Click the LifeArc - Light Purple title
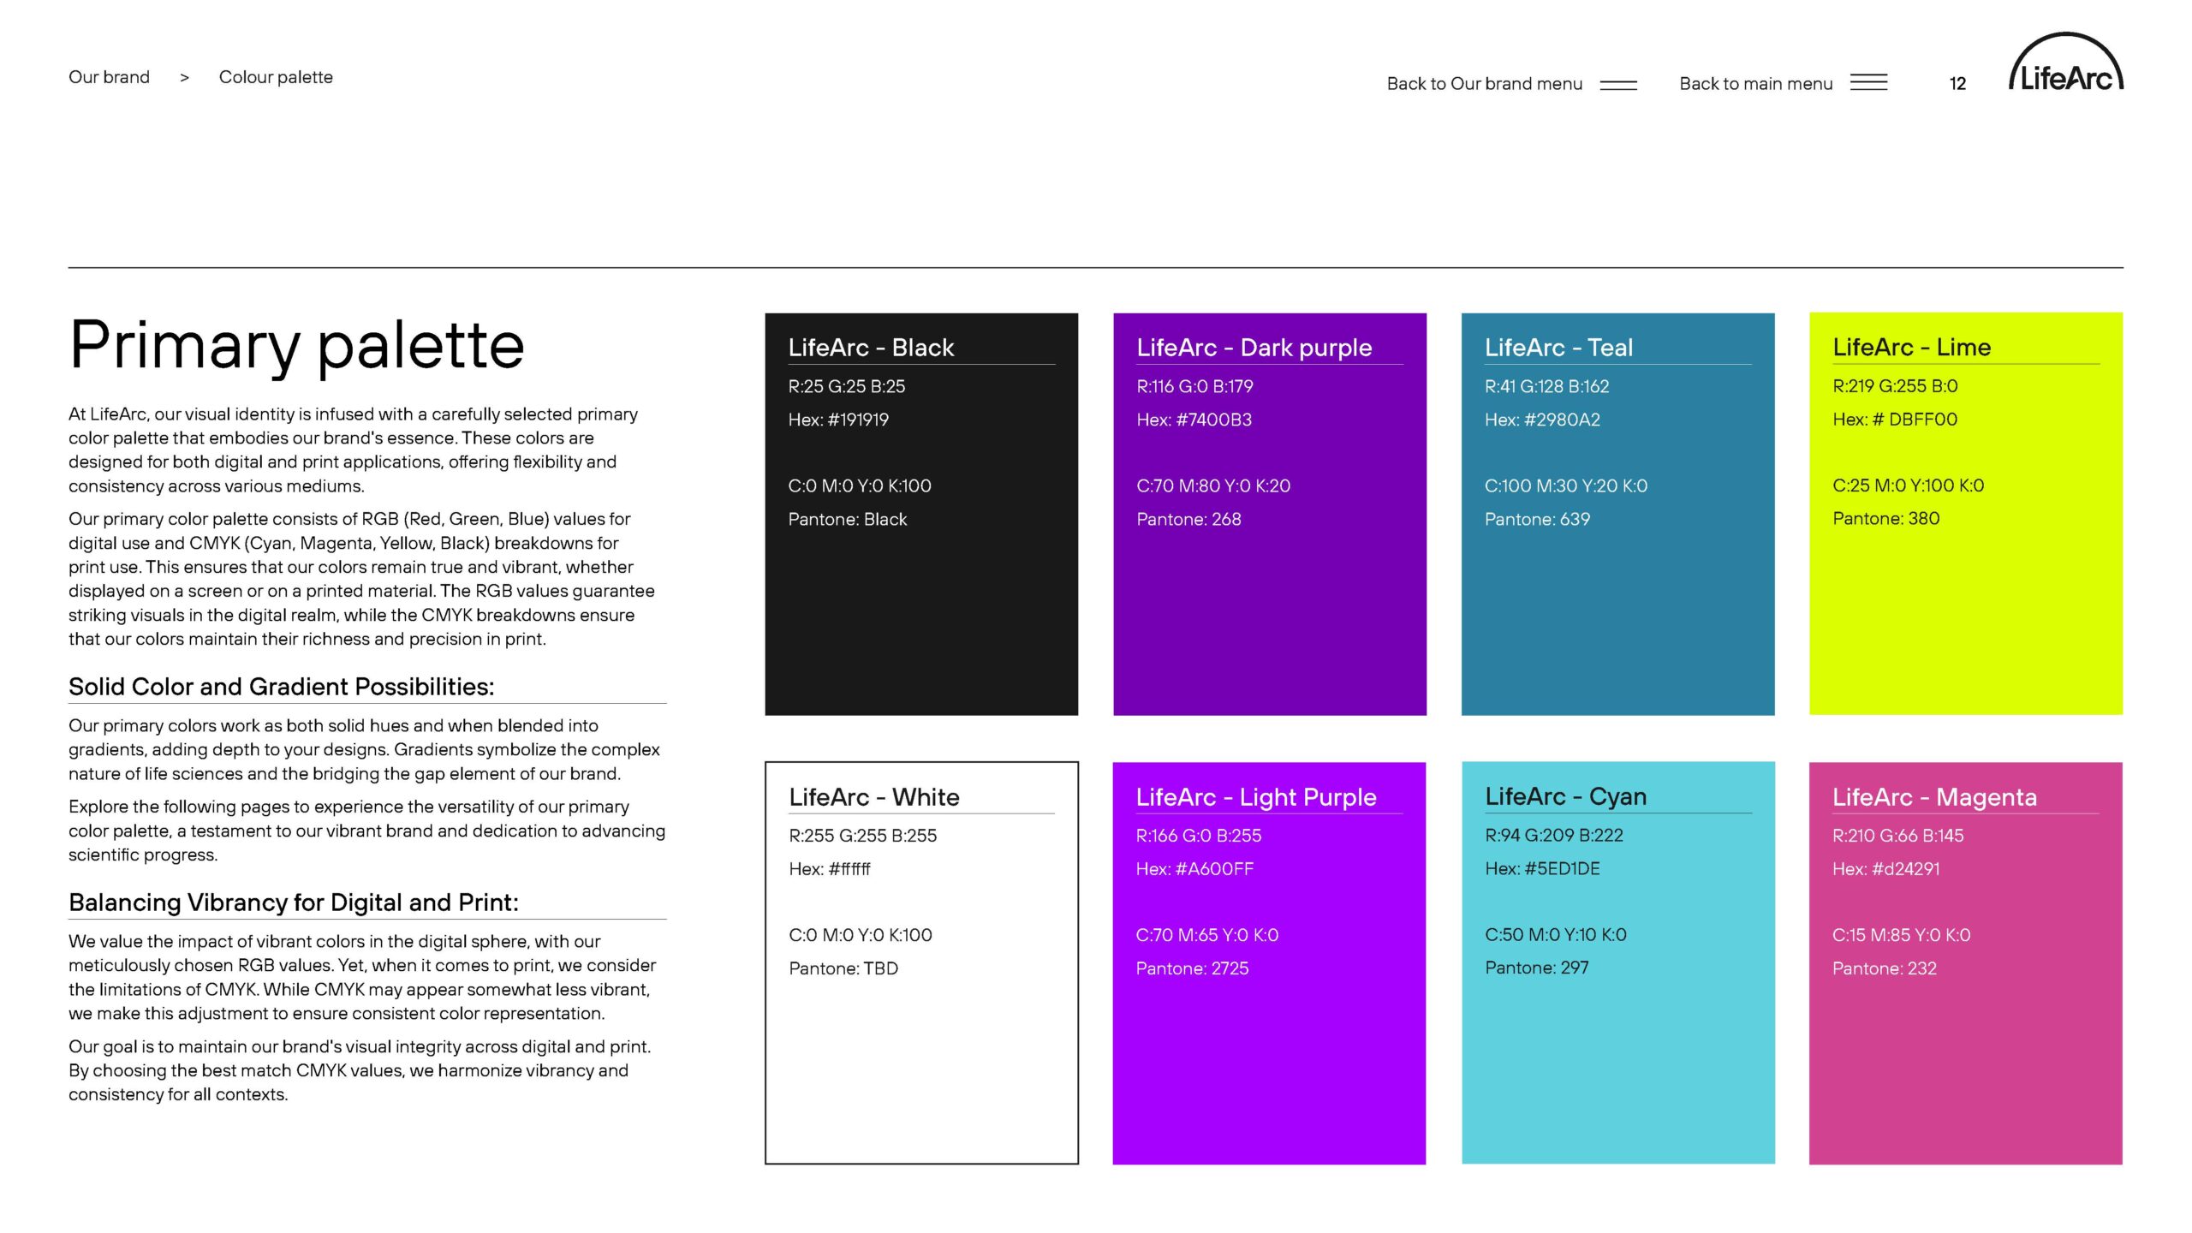This screenshot has width=2192, height=1233. click(x=1256, y=797)
